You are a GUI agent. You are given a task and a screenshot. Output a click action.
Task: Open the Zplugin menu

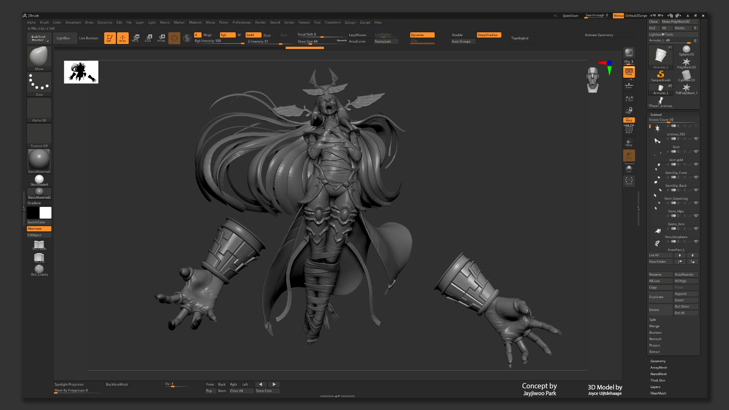[350, 22]
